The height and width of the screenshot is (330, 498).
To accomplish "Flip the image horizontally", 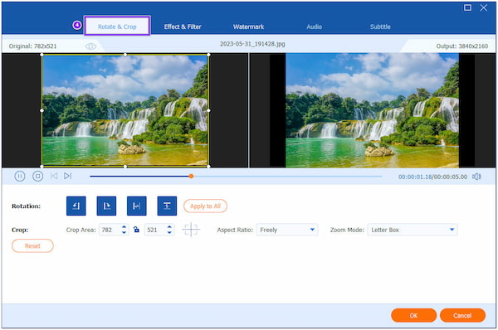I will (137, 206).
